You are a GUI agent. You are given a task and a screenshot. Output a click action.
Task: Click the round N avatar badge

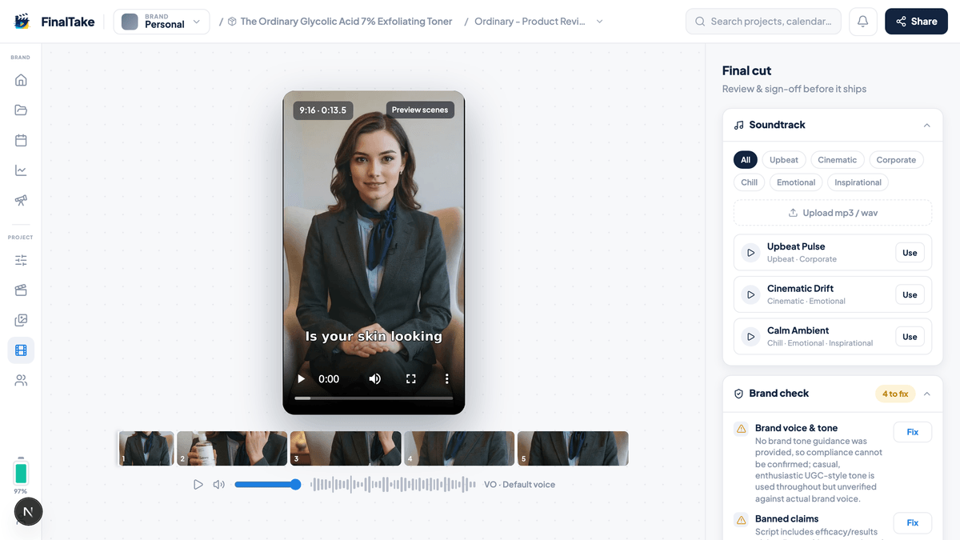coord(28,512)
